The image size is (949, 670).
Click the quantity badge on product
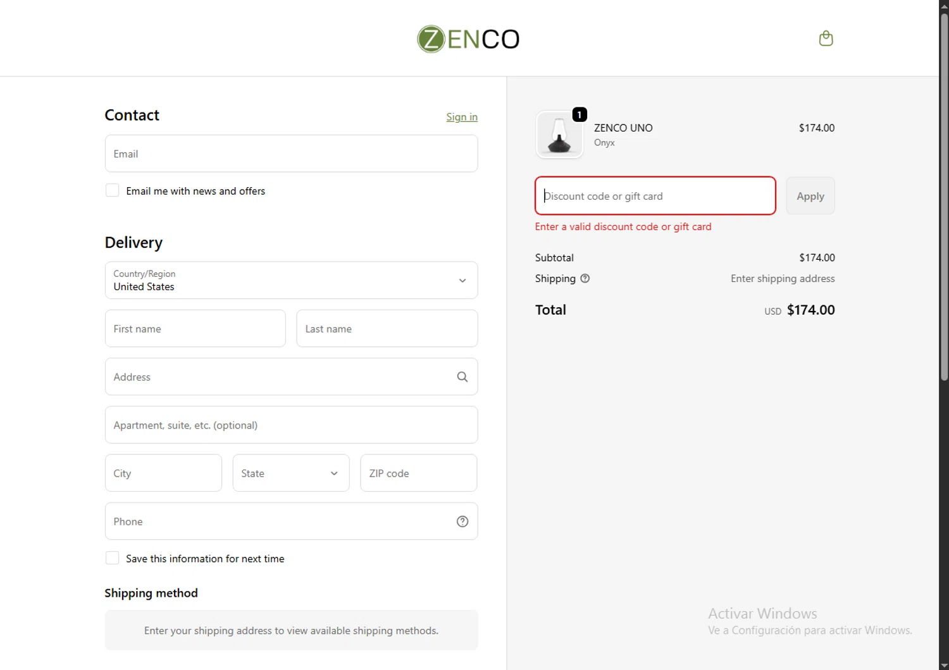coord(580,114)
